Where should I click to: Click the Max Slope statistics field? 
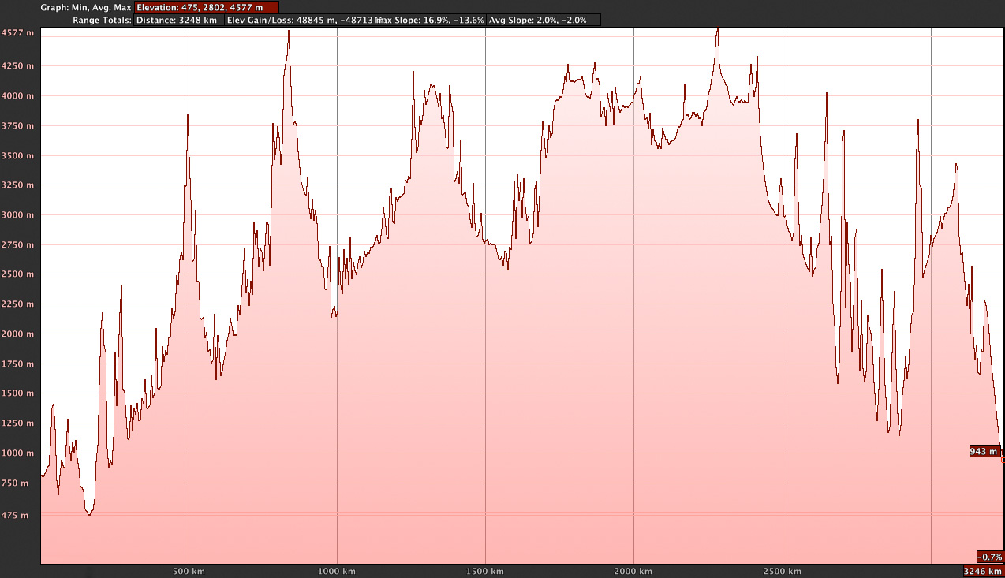[x=432, y=20]
